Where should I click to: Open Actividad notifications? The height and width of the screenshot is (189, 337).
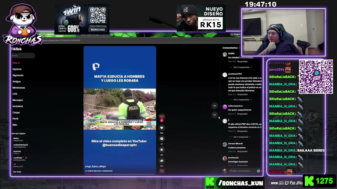[18, 106]
